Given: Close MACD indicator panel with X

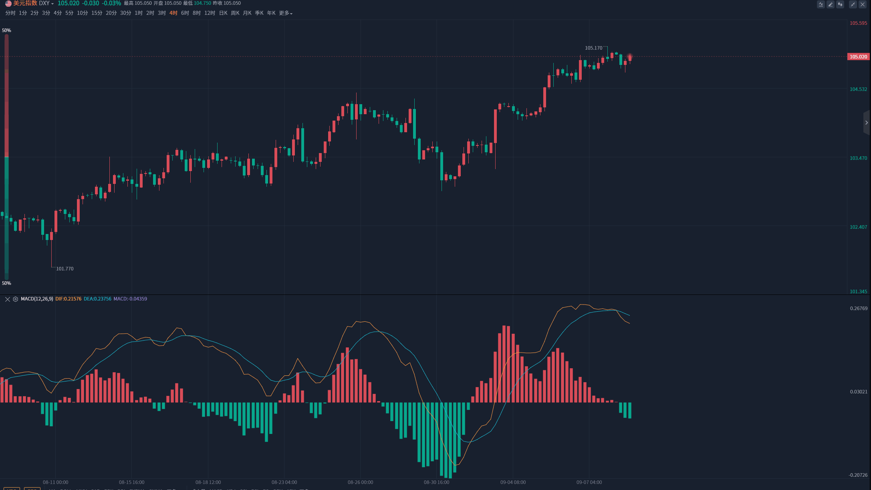Looking at the screenshot, I should click(7, 299).
